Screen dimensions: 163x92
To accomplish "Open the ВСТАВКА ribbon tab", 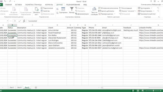I will [19, 5].
